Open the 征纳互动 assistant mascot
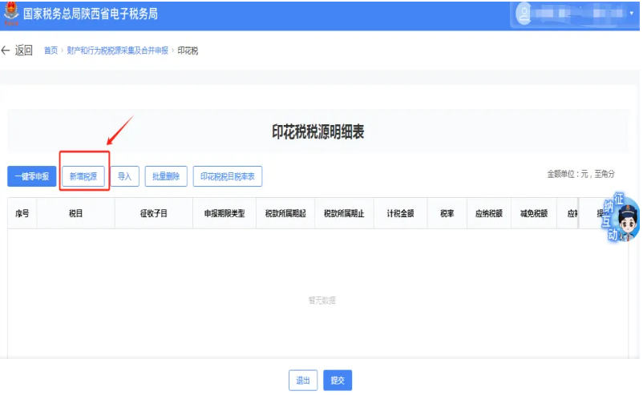643x395 pixels. [x=623, y=218]
